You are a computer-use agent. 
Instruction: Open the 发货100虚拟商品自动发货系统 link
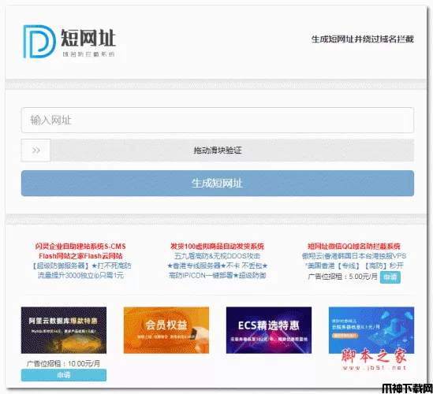217,246
